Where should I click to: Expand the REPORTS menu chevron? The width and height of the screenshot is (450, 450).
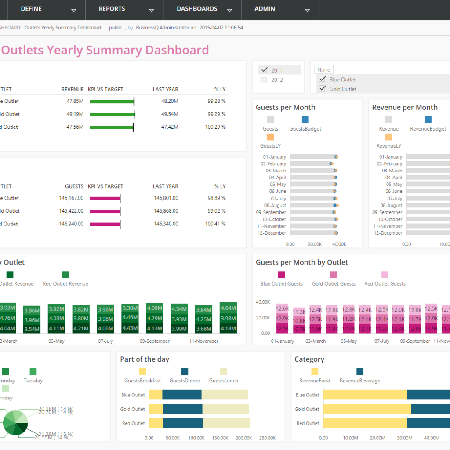point(151,10)
